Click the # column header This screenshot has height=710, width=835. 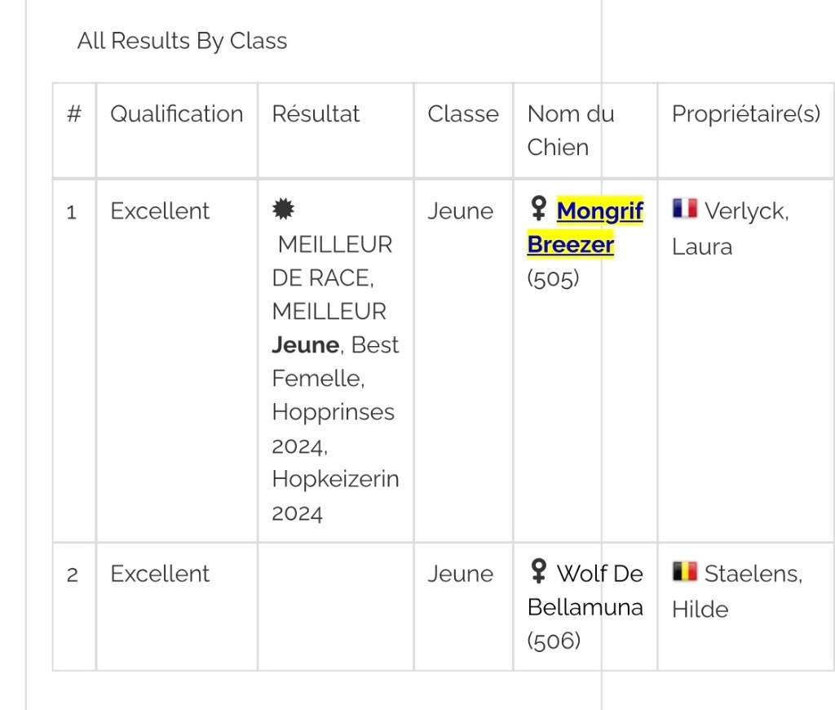(x=74, y=113)
